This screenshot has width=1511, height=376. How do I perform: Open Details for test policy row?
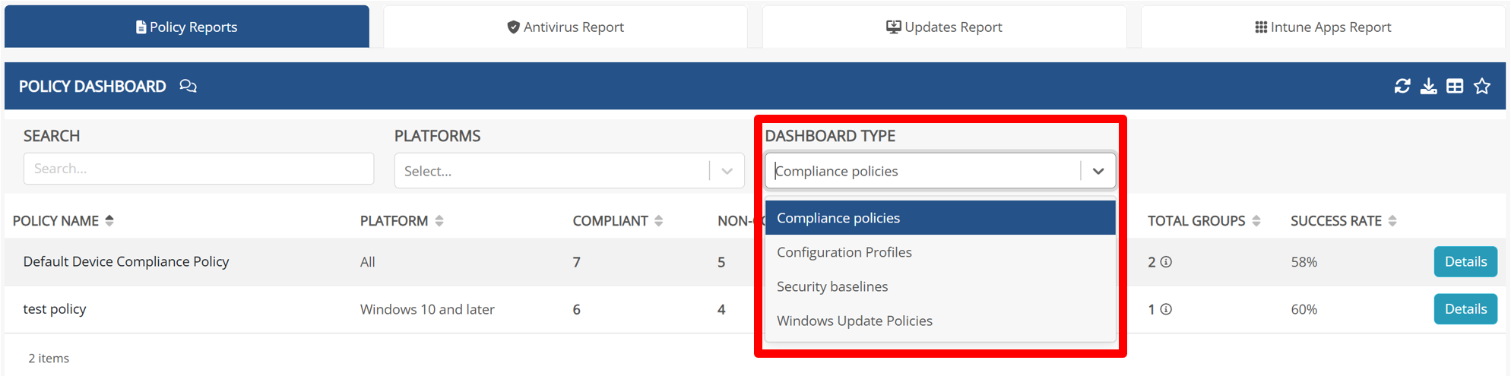[x=1465, y=309]
